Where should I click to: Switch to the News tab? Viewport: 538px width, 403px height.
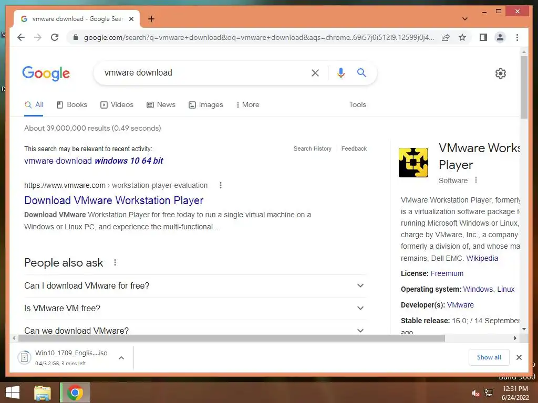161,105
